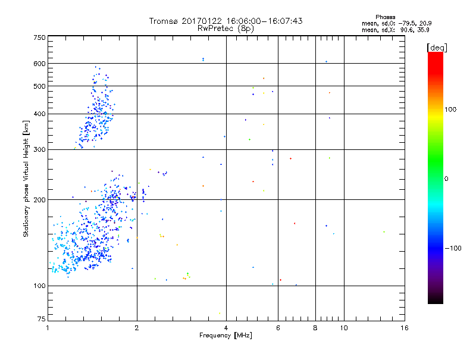Click the '1' x-axis tick label

(48, 328)
